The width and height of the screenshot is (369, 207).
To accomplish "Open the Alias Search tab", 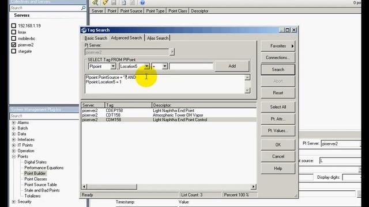I will [x=157, y=38].
